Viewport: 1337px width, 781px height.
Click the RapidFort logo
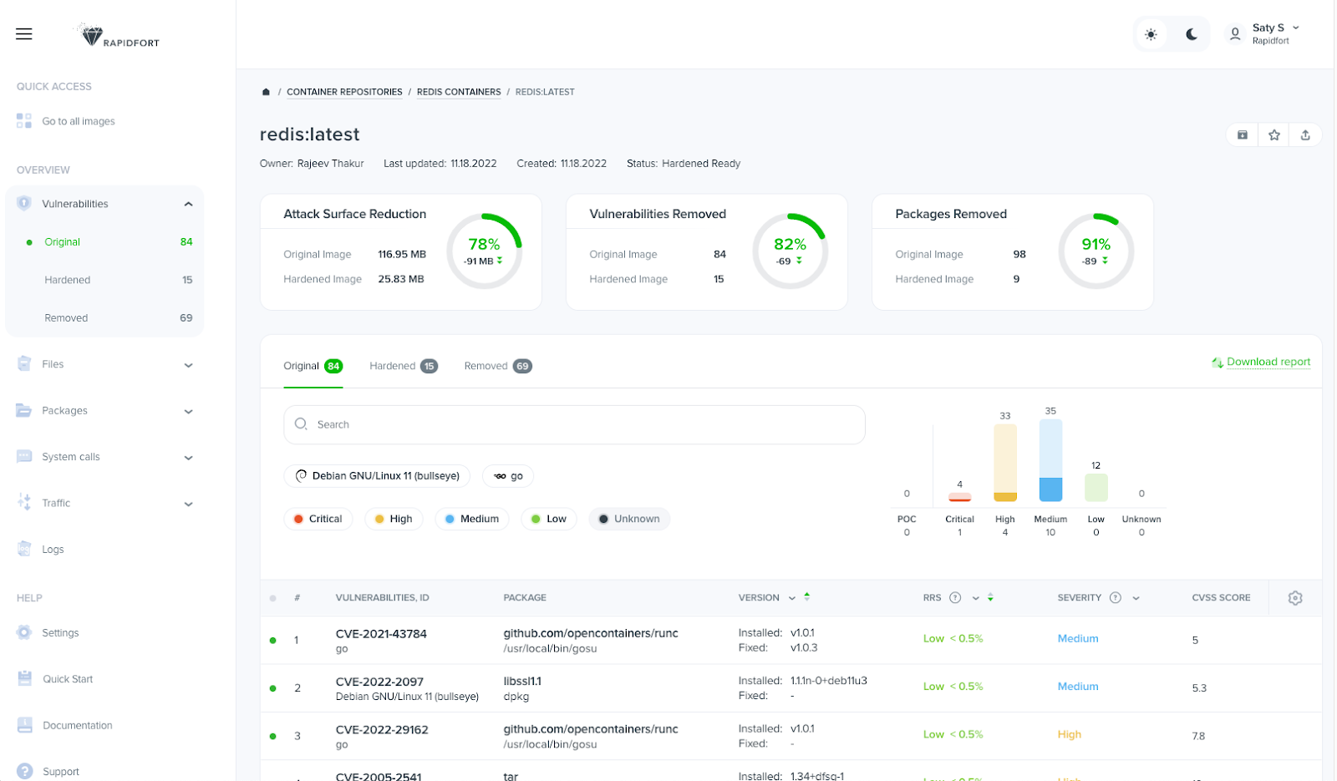coord(117,36)
